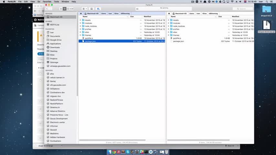The image size is (276, 155).
Task: Open the arrange-by dropdown in toolbar
Action: 85,9
